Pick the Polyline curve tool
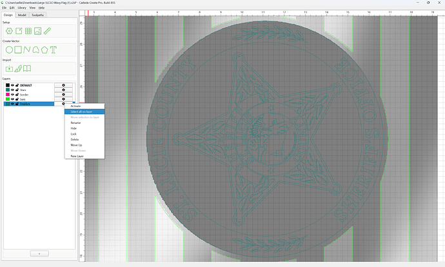The width and height of the screenshot is (445, 267). (27, 50)
